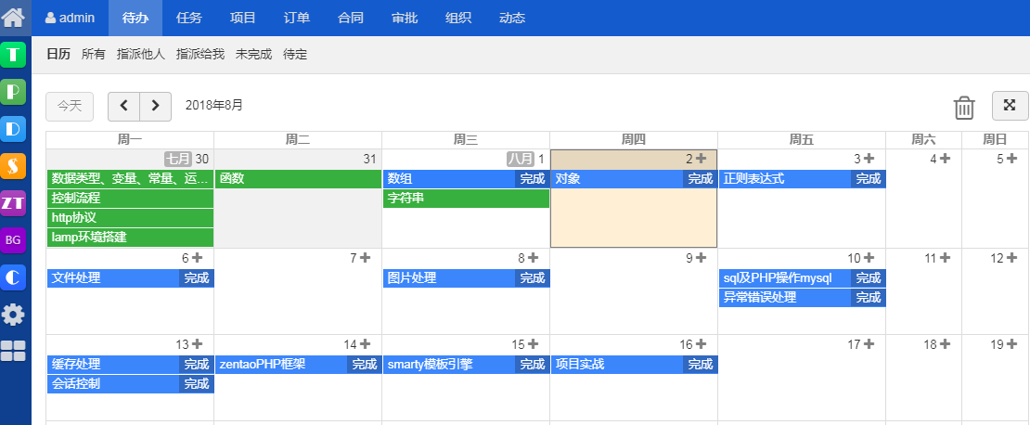The width and height of the screenshot is (1030, 425).
Task: Open the 项目实战 calendar event
Action: (616, 365)
